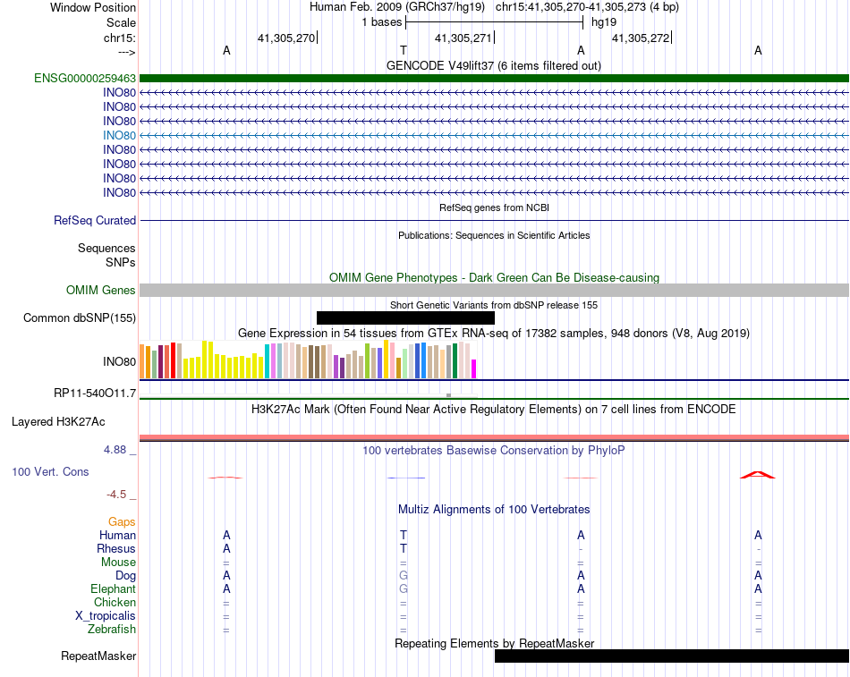Image resolution: width=850 pixels, height=677 pixels.
Task: Click the T base in the ruler sequence
Action: (x=404, y=50)
